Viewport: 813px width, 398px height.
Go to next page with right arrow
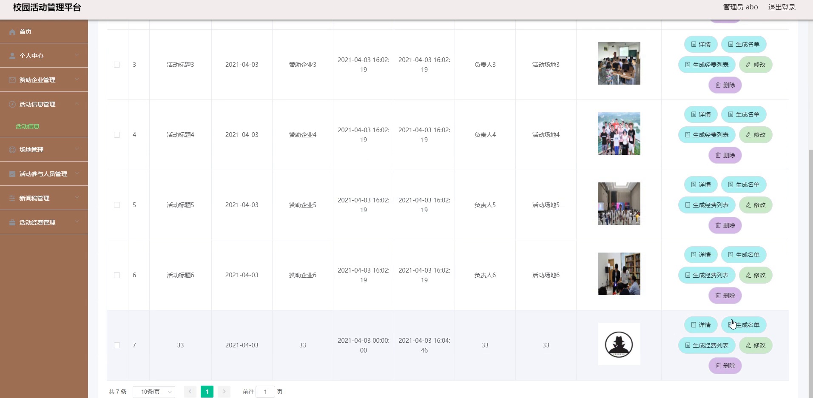click(x=224, y=391)
